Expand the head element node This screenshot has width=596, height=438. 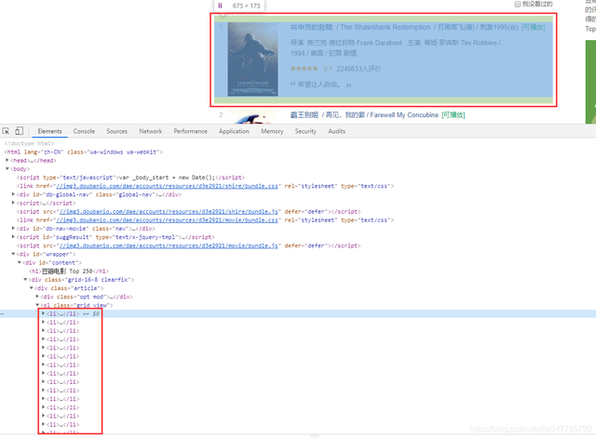[7, 160]
